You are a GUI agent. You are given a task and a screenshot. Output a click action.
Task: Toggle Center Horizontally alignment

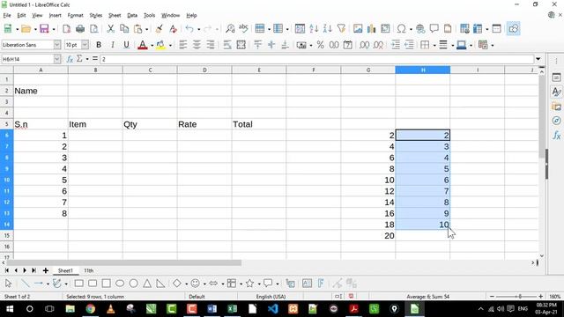point(197,45)
